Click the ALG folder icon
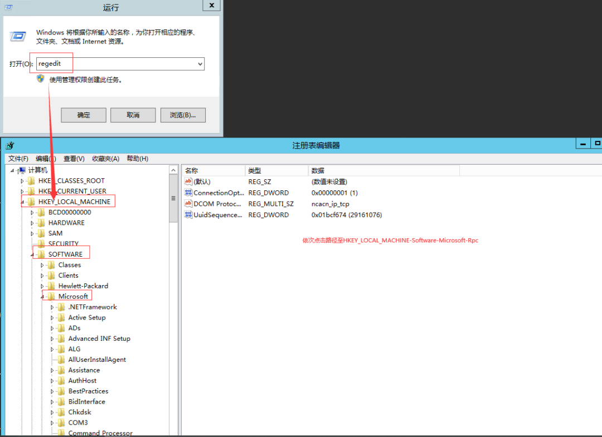This screenshot has width=602, height=437. pos(61,349)
